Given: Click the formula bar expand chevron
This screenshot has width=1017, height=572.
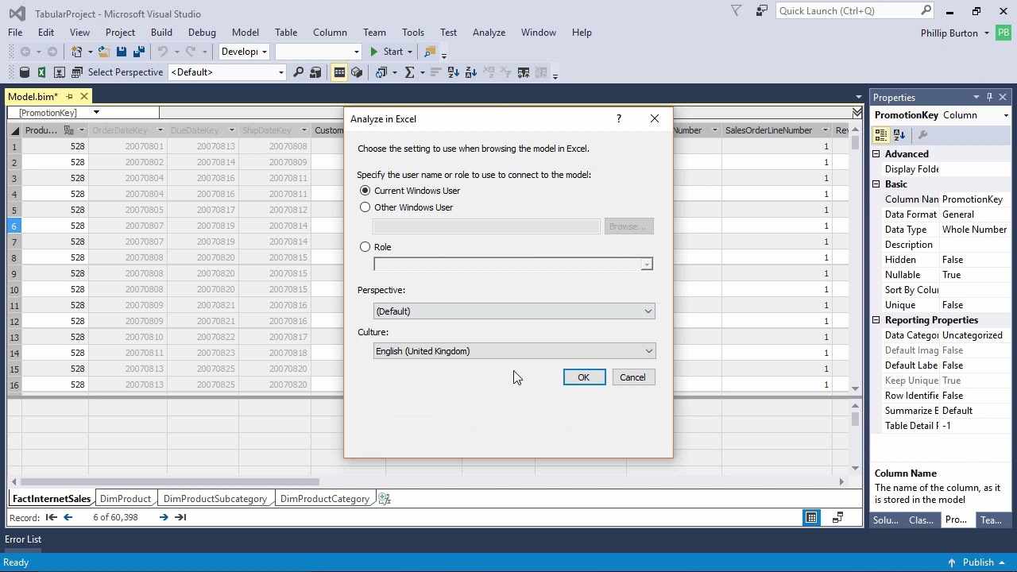Looking at the screenshot, I should 857,112.
